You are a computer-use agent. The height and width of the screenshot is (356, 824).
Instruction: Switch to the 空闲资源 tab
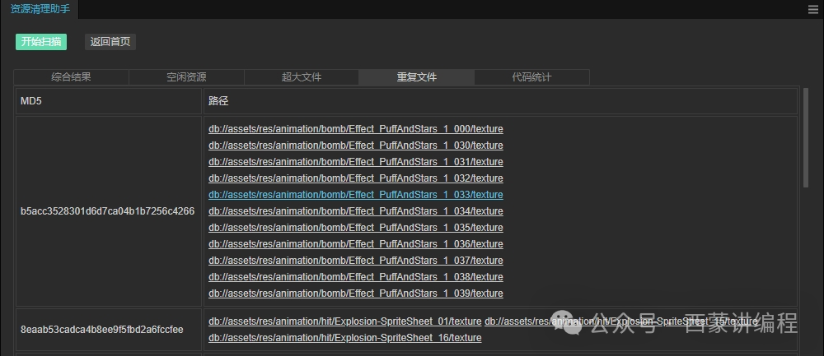tap(186, 77)
